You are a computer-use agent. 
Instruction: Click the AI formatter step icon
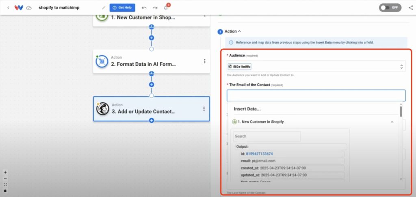(102, 61)
